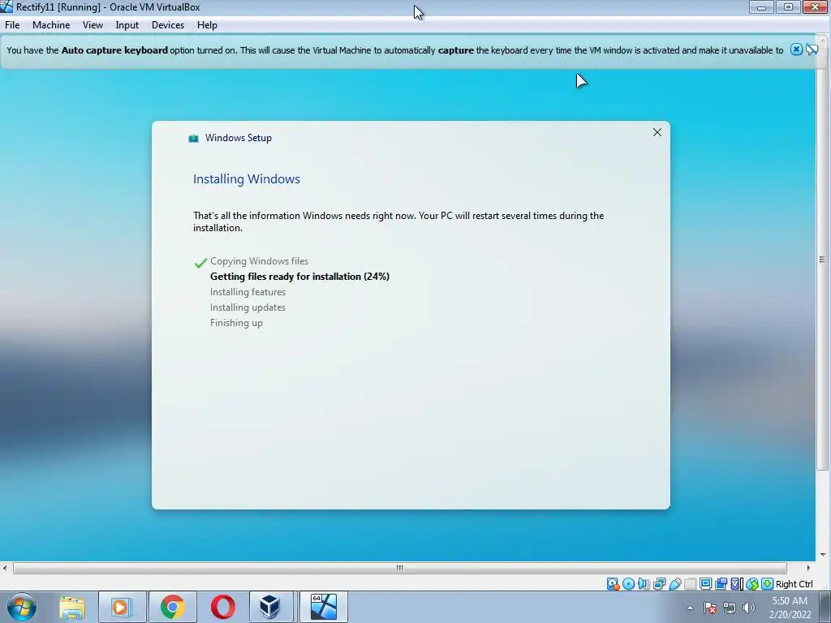Click the Installing Windows heading
Viewport: 831px width, 623px height.
click(247, 179)
